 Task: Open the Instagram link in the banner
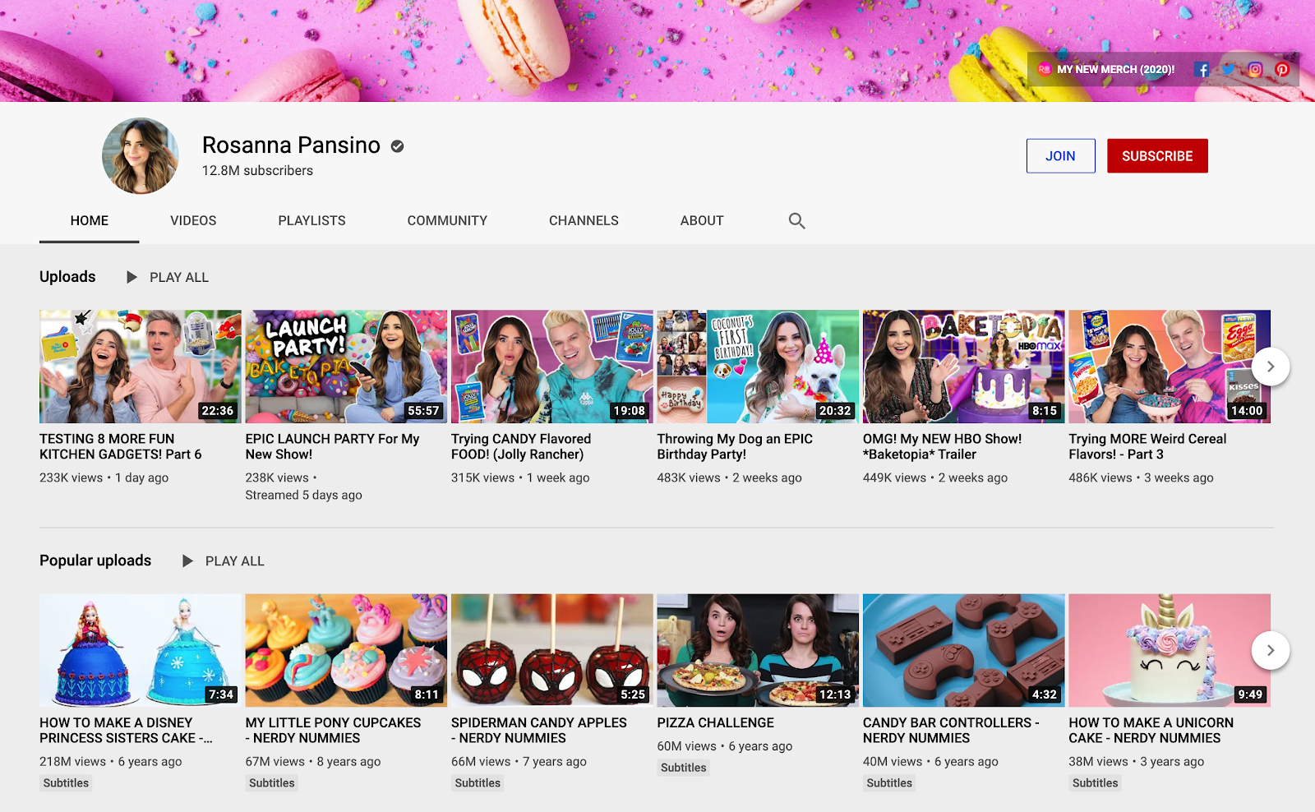1255,70
